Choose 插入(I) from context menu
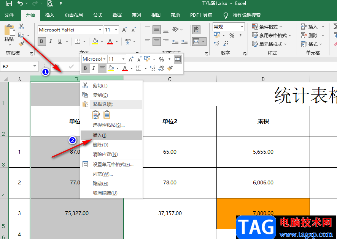337x239 pixels. click(111, 135)
